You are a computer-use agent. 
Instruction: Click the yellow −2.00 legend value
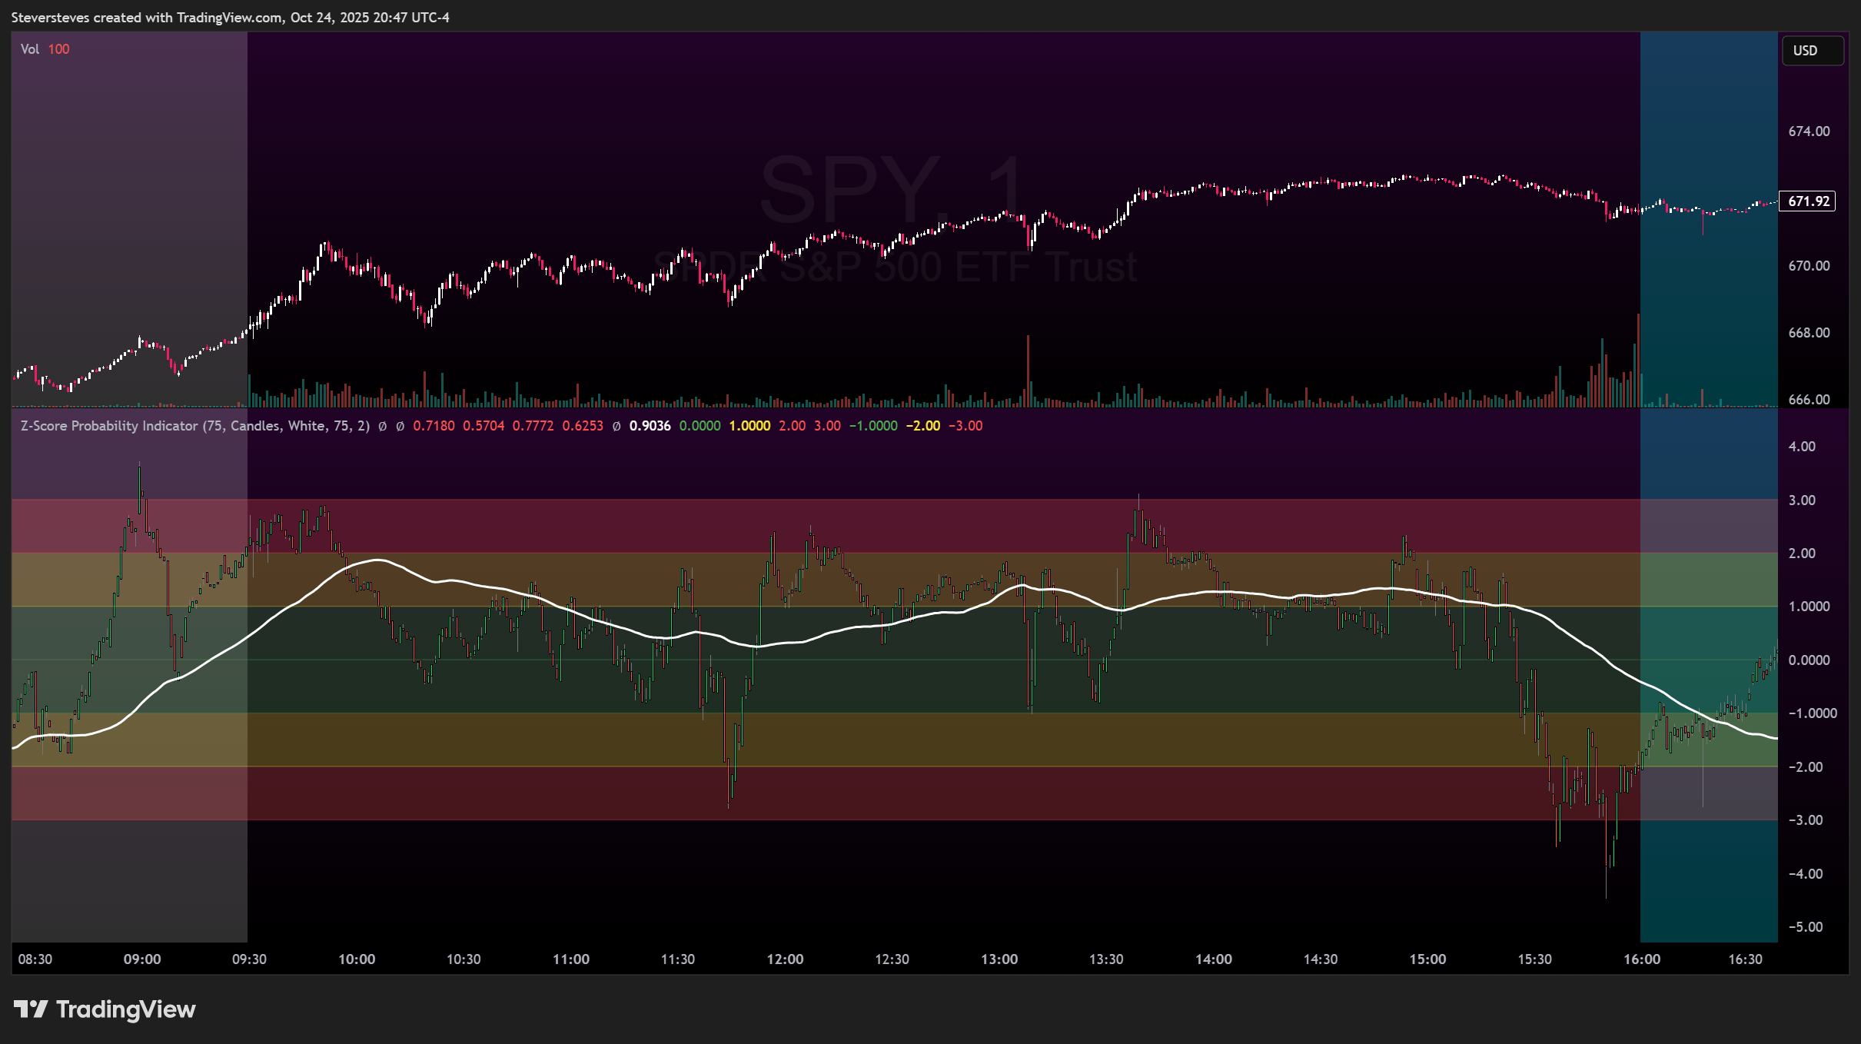pyautogui.click(x=922, y=426)
